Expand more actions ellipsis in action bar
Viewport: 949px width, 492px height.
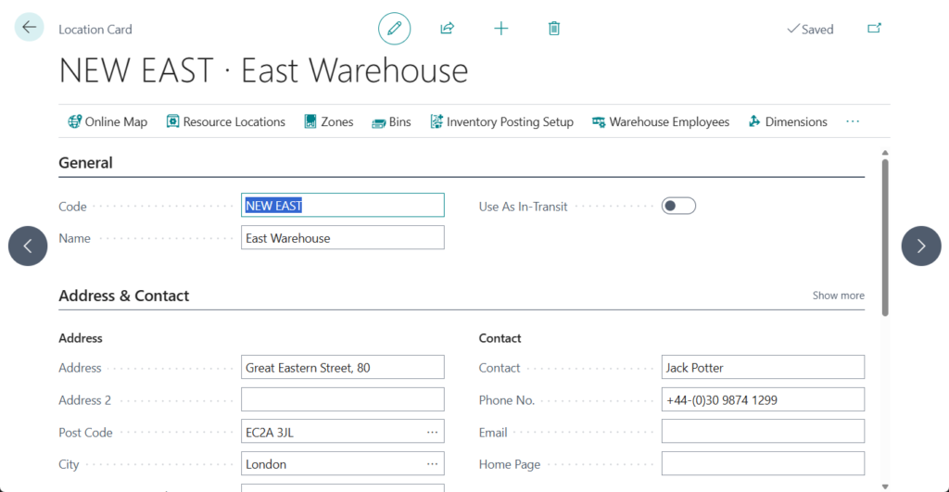853,121
